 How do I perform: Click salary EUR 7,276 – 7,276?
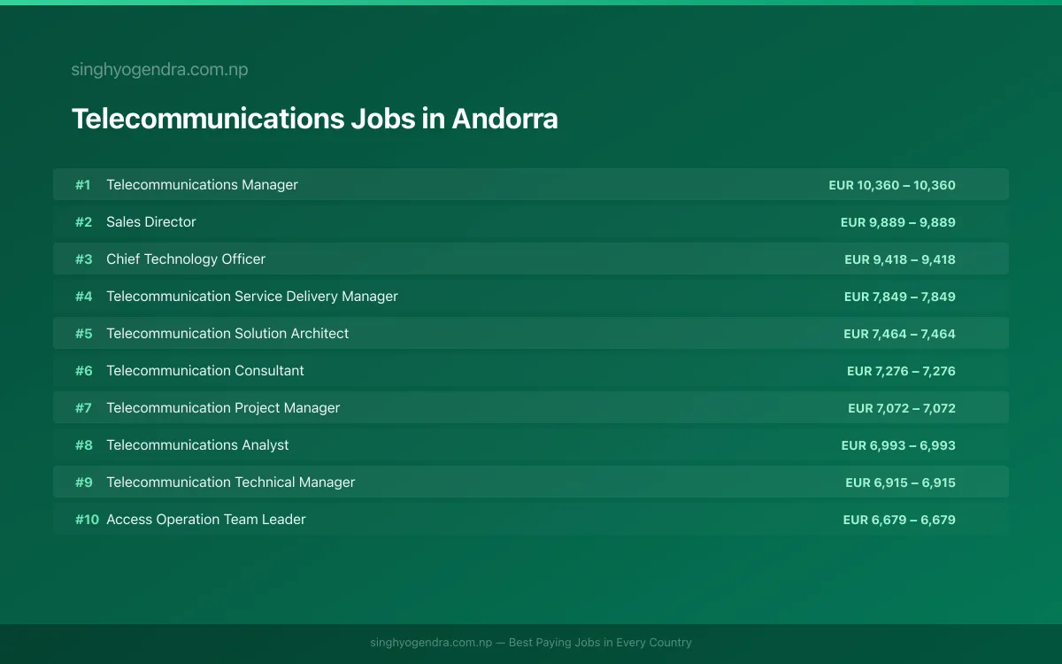(x=901, y=371)
